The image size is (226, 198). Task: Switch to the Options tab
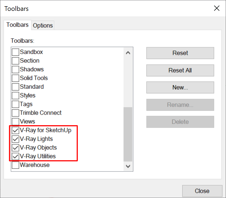pyautogui.click(x=43, y=26)
